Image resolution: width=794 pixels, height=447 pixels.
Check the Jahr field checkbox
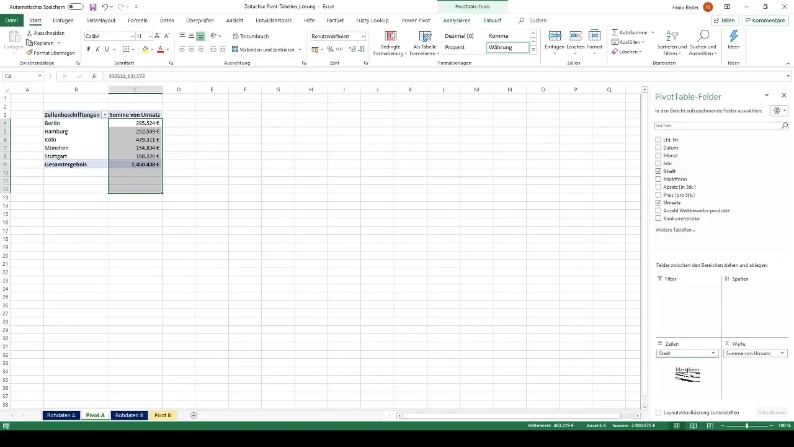pyautogui.click(x=658, y=163)
